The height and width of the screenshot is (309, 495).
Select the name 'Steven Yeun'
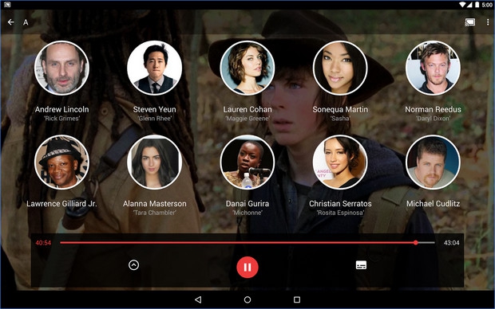[154, 109]
